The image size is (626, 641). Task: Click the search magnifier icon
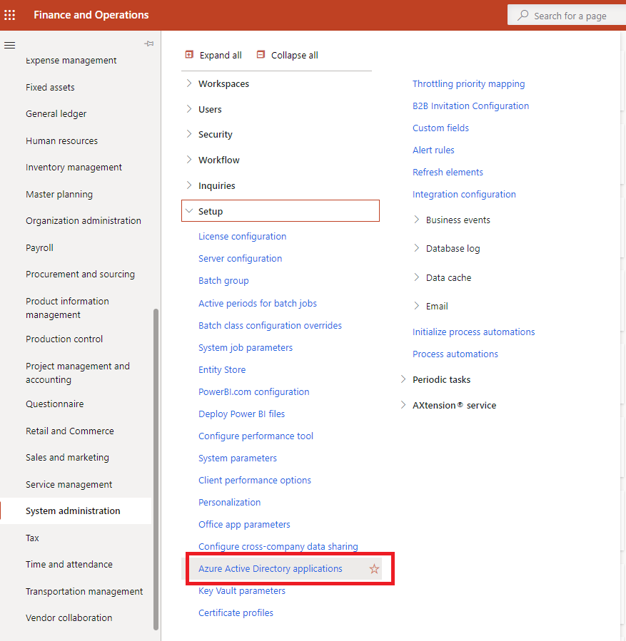(522, 16)
